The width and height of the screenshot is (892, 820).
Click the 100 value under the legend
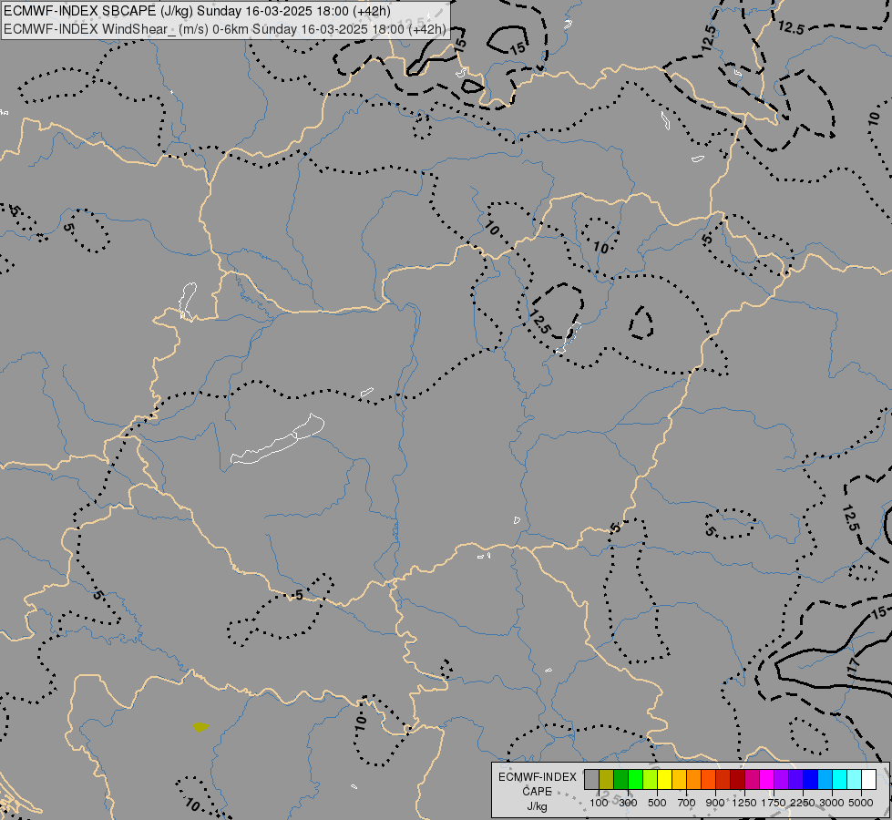click(x=599, y=803)
